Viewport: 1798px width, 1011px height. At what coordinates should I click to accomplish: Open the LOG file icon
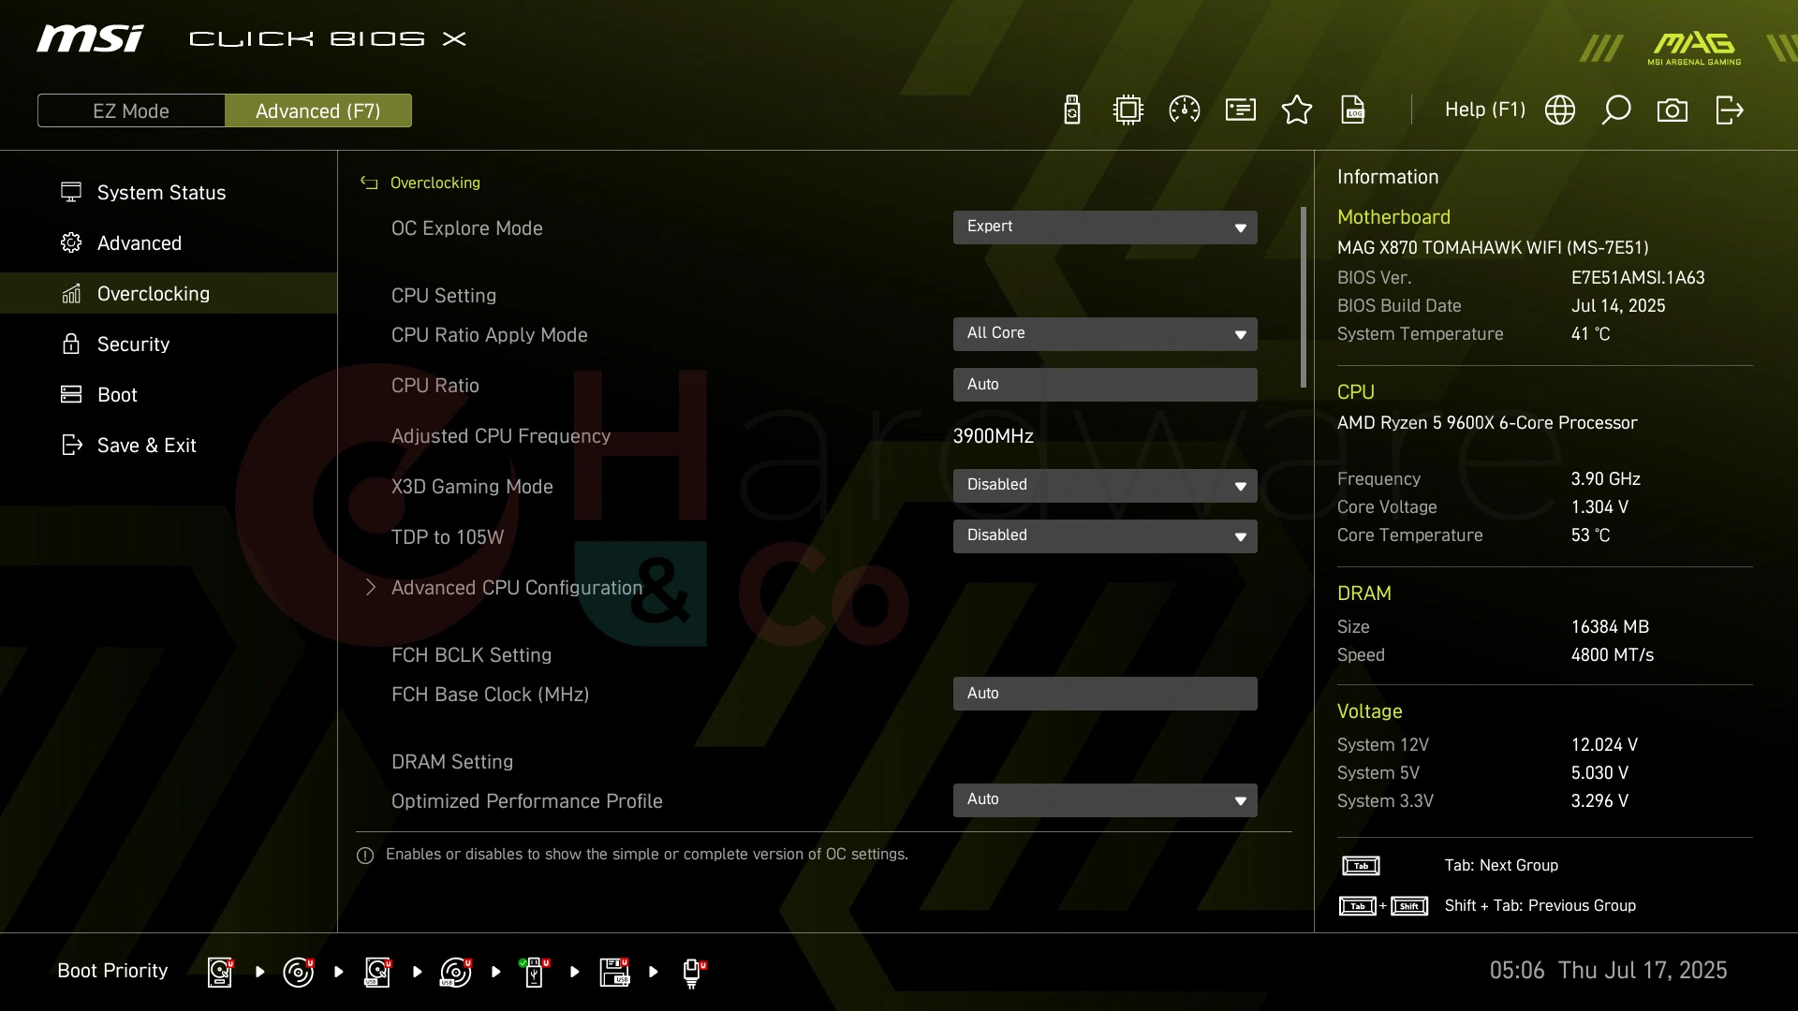click(1353, 110)
